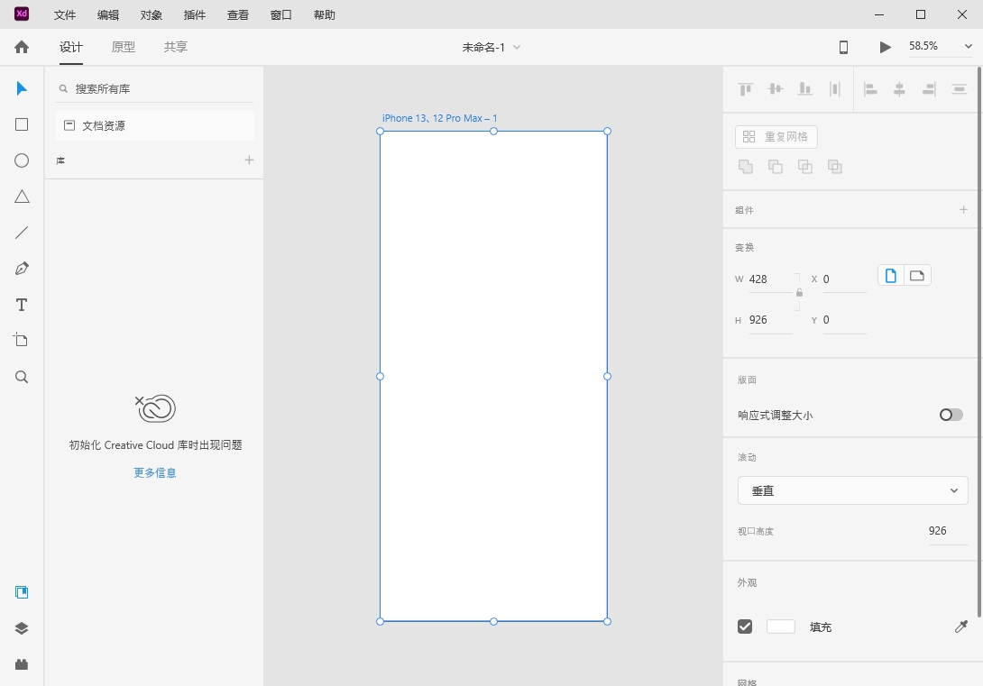
Task: Open the Layers panel icon
Action: (22, 628)
